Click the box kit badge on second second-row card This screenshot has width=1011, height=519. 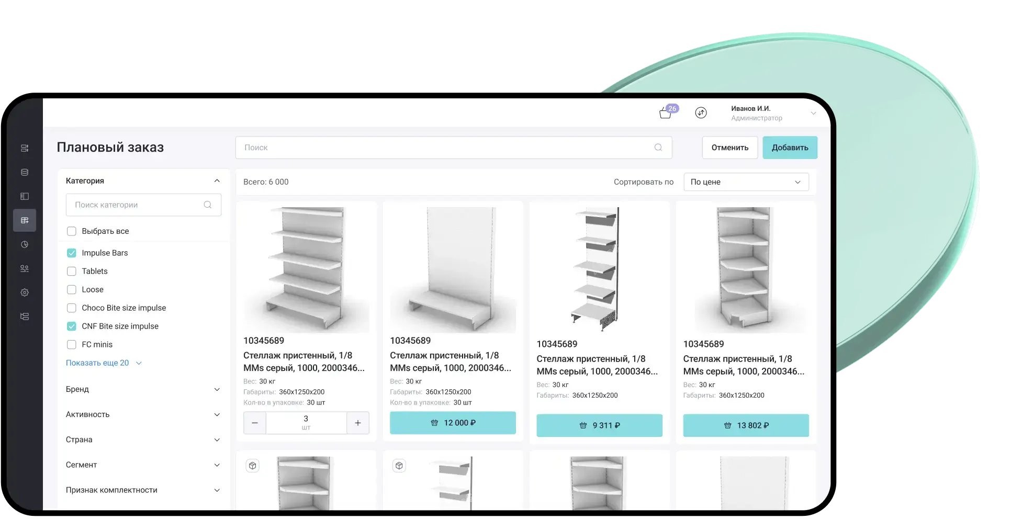399,466
